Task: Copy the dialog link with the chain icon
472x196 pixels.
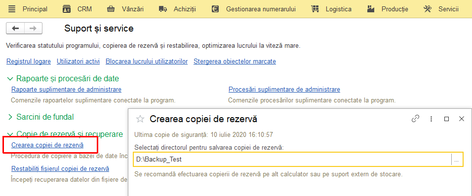Action: pos(415,119)
